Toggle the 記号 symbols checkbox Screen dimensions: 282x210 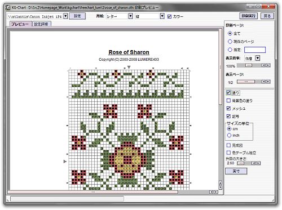pyautogui.click(x=228, y=116)
